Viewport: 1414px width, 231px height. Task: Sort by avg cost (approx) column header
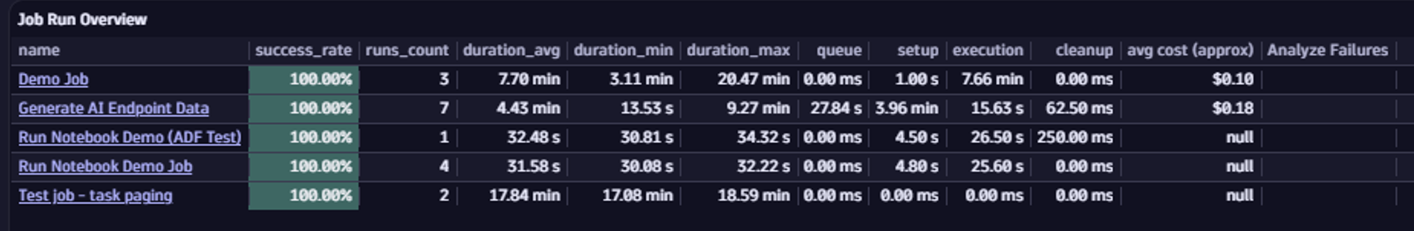(x=1190, y=50)
